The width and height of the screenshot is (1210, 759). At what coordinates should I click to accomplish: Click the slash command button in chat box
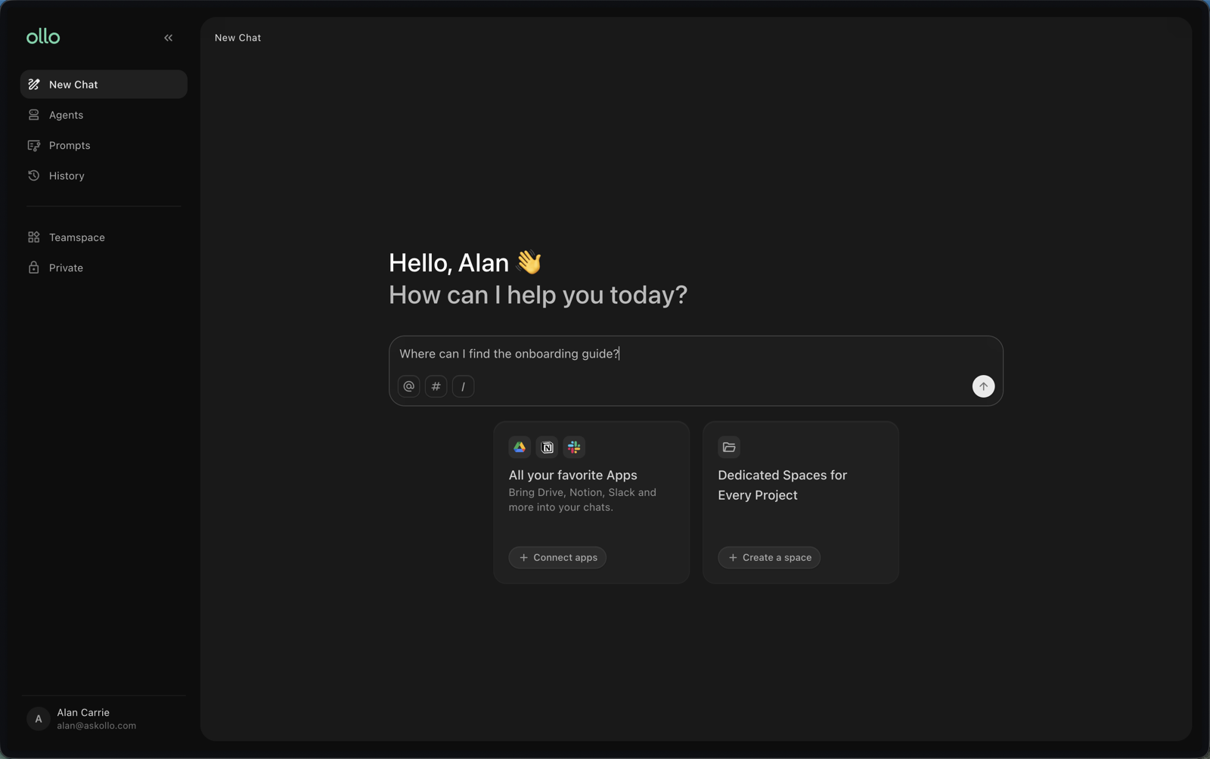click(x=464, y=386)
